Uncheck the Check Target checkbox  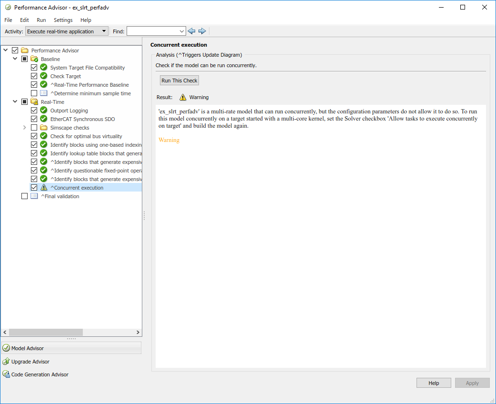coord(34,76)
